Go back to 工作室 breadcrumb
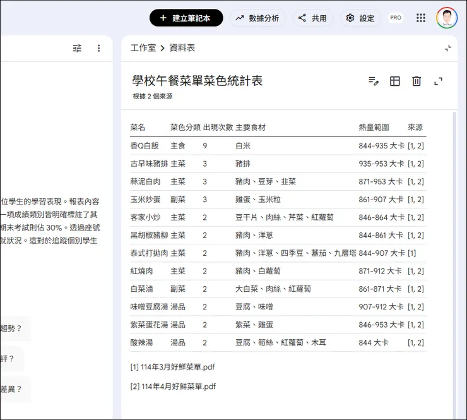The image size is (467, 420). click(x=143, y=48)
